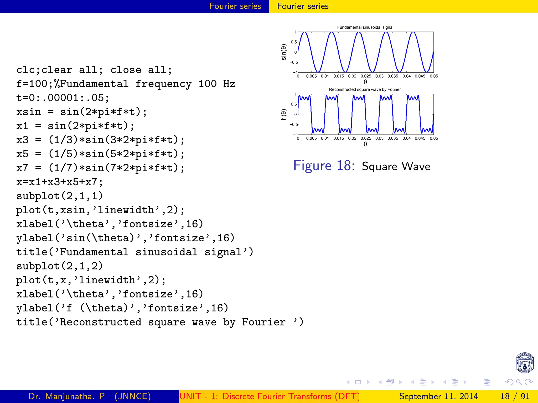Click the presentation outline lines icon
Viewport: 538px width, 403px height.
click(x=487, y=382)
